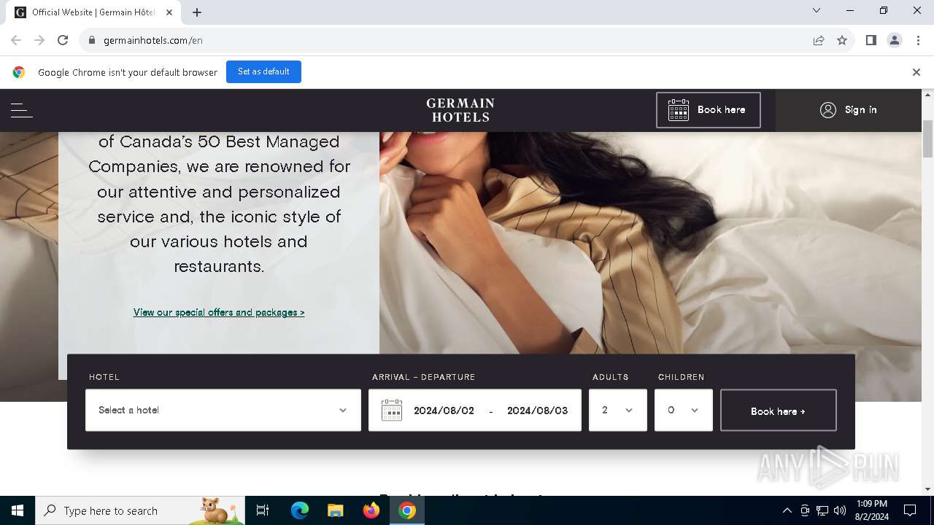Screen dimensions: 934x525
Task: Launch Microsoft Edge from the taskbar
Action: (x=300, y=510)
